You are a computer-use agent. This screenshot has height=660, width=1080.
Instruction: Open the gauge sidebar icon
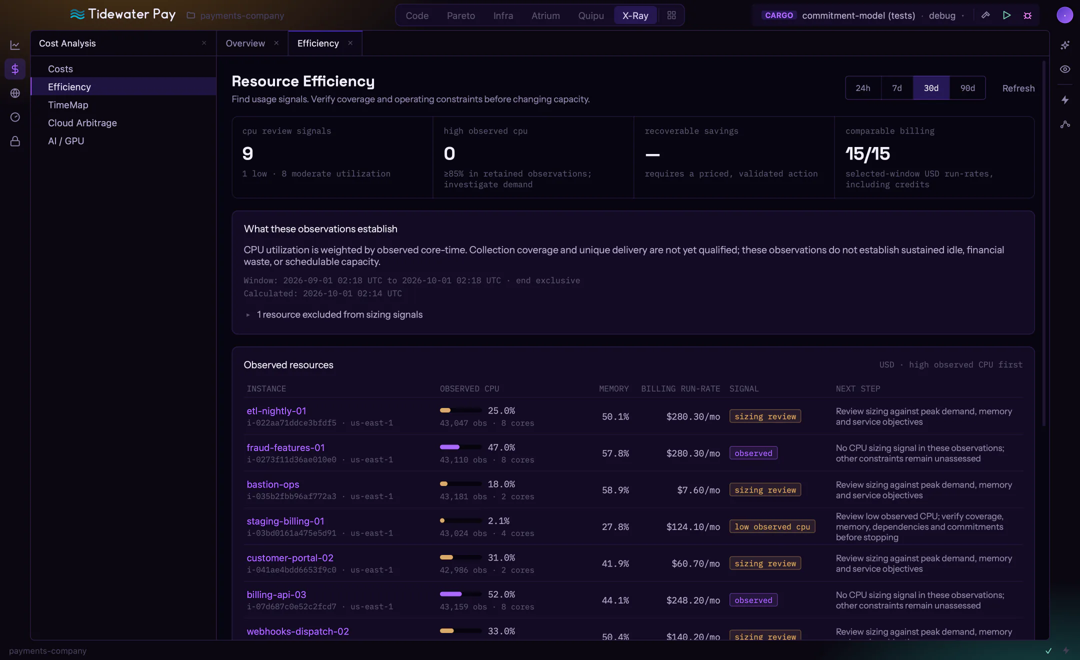[x=15, y=117]
